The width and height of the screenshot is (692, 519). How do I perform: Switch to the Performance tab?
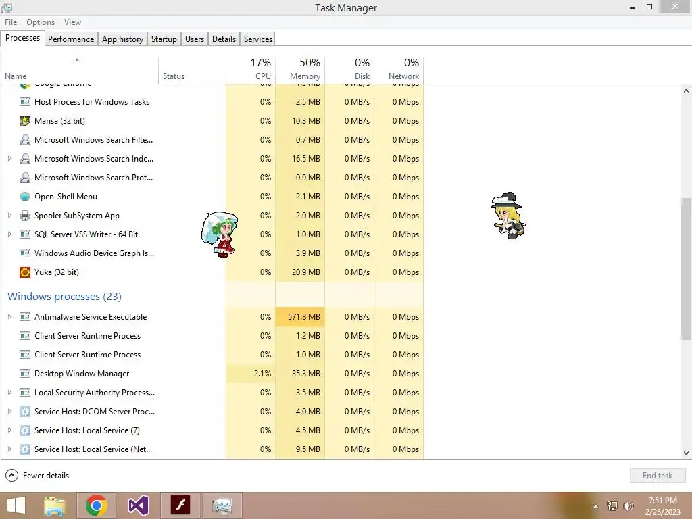coord(71,39)
